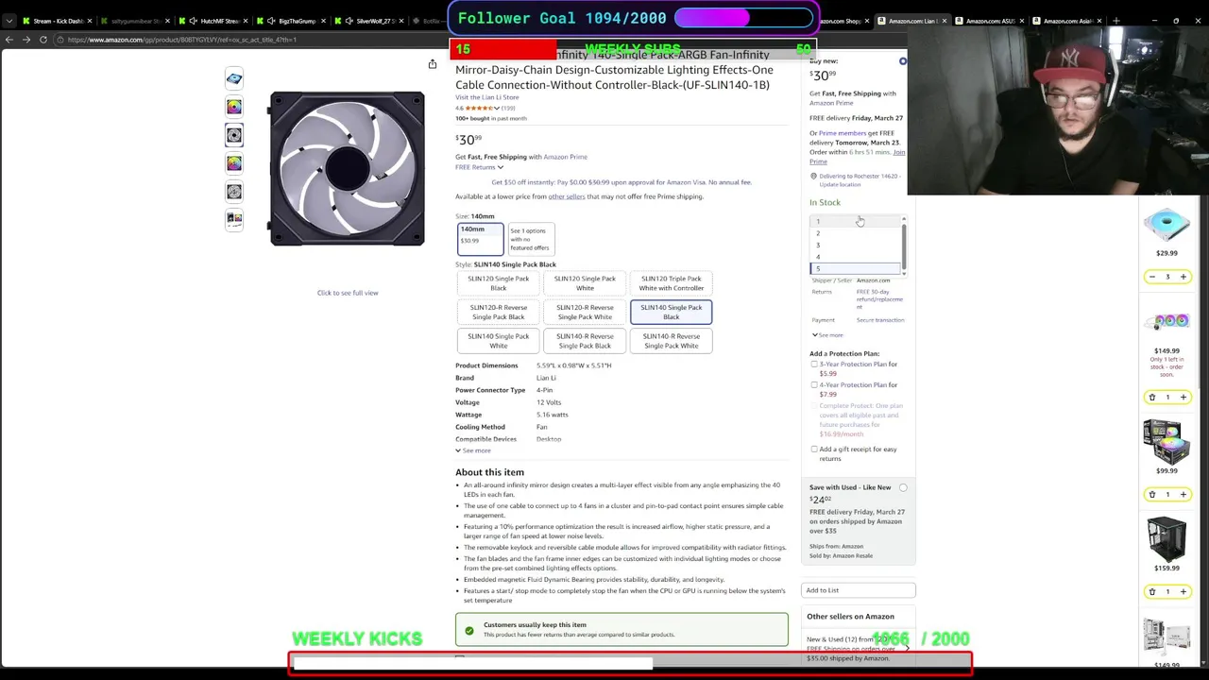Select SLIN140-R Reverse Single Pack White
The width and height of the screenshot is (1209, 680).
tap(672, 341)
